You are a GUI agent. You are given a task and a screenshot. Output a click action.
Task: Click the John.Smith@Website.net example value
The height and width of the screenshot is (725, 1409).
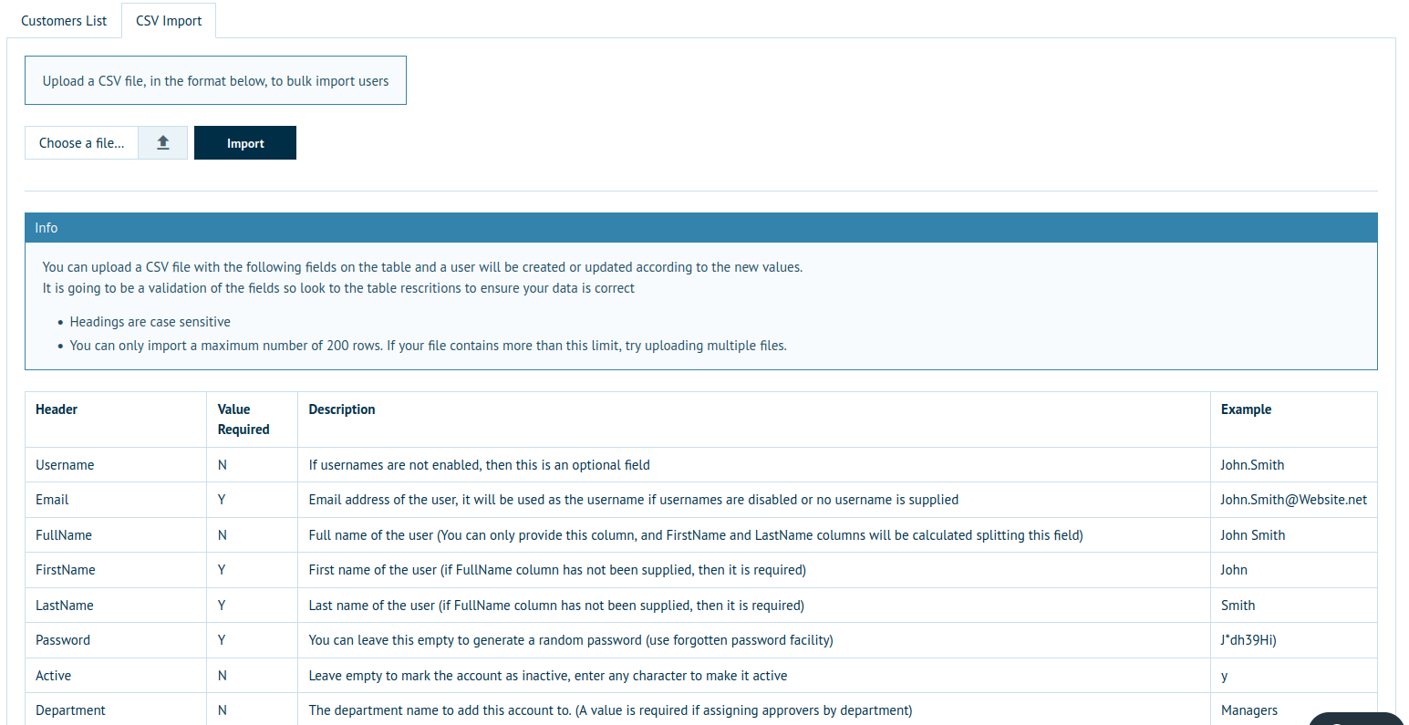point(1293,500)
